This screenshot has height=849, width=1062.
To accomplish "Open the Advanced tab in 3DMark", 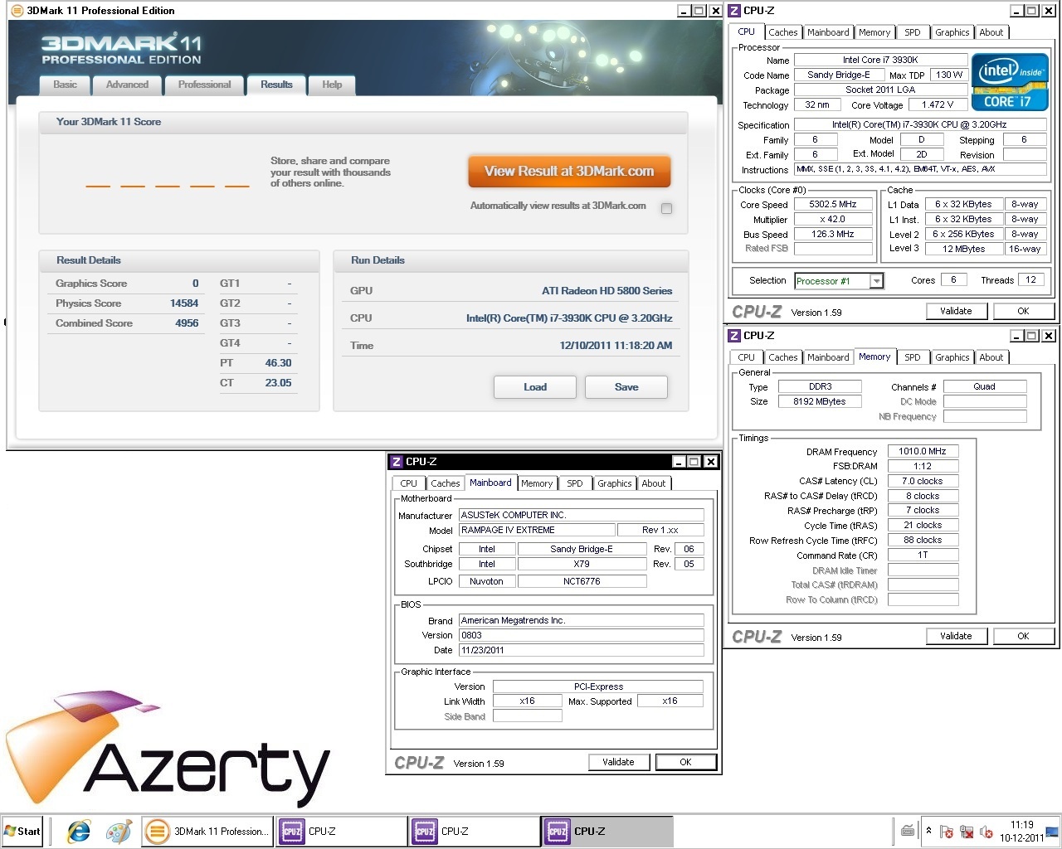I will click(127, 85).
